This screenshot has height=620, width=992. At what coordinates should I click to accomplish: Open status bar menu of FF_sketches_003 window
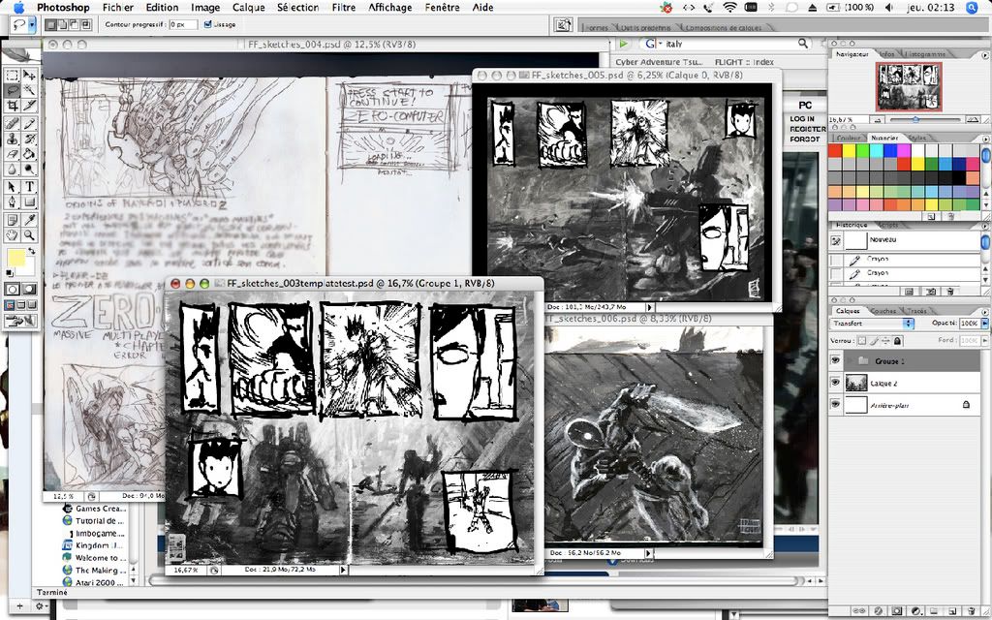343,570
